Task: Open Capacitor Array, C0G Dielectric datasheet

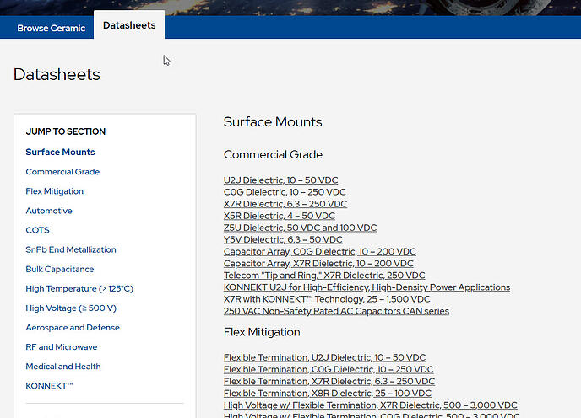Action: coord(320,251)
